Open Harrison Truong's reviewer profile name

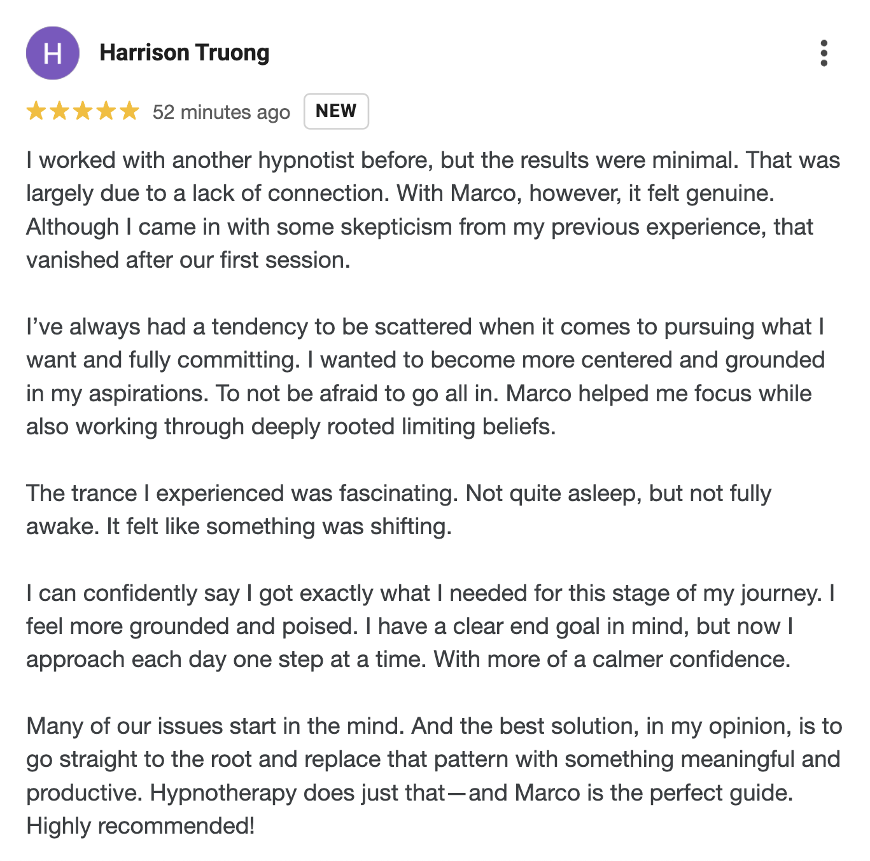185,53
